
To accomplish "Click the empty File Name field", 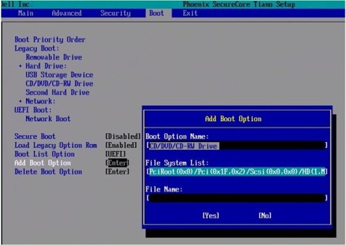I will coord(237,198).
